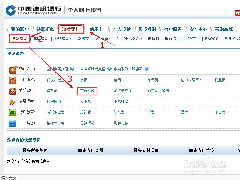This screenshot has width=240, height=180.
Task: Switch to the 信用卡 tab
Action: pos(97,29)
